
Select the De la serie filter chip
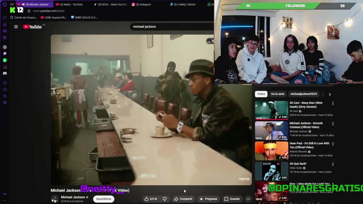pyautogui.click(x=278, y=94)
